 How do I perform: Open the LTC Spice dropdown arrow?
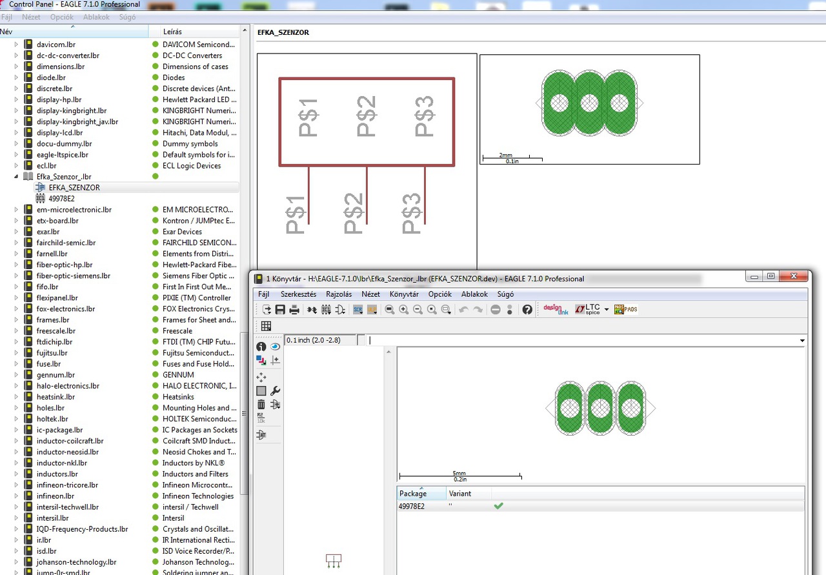click(x=607, y=310)
